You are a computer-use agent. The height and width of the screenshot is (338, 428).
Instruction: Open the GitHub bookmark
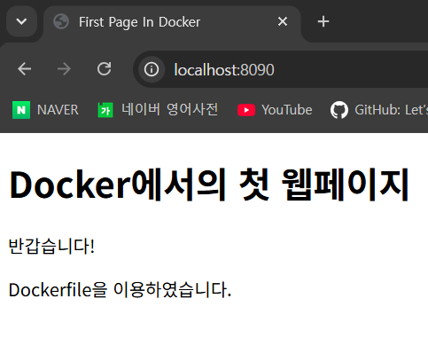click(379, 110)
